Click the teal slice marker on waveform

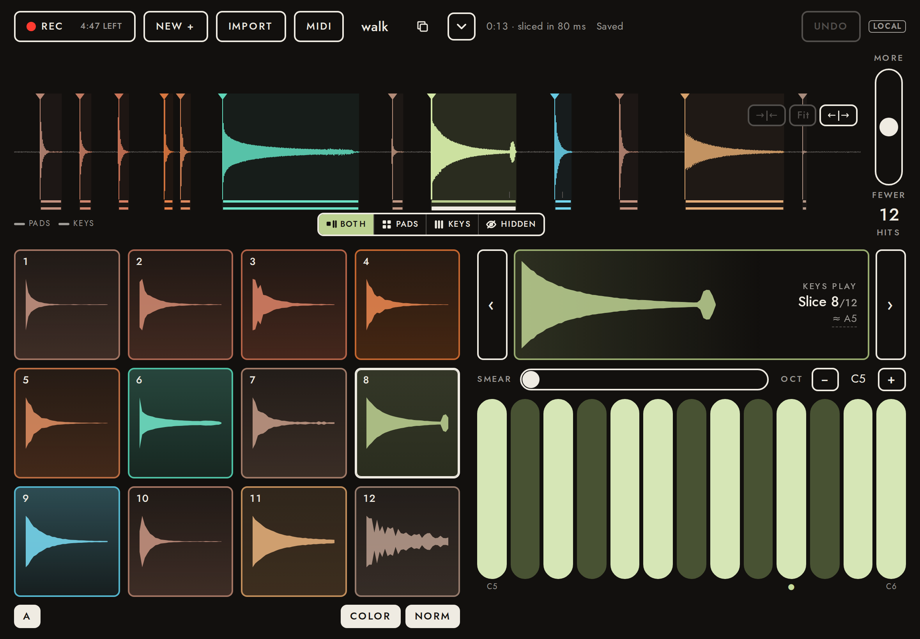click(223, 97)
